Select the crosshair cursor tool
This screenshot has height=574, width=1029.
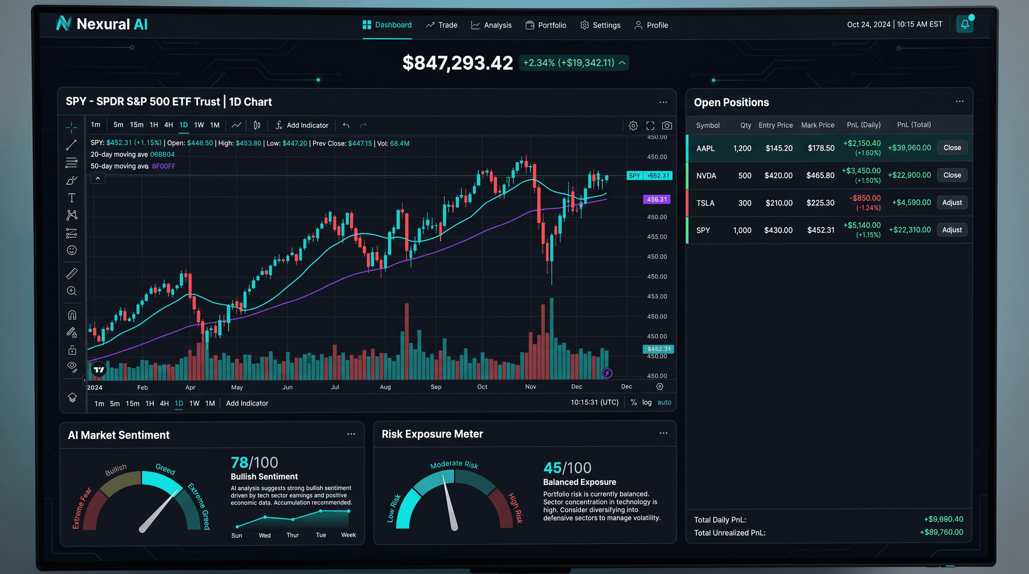pyautogui.click(x=71, y=127)
